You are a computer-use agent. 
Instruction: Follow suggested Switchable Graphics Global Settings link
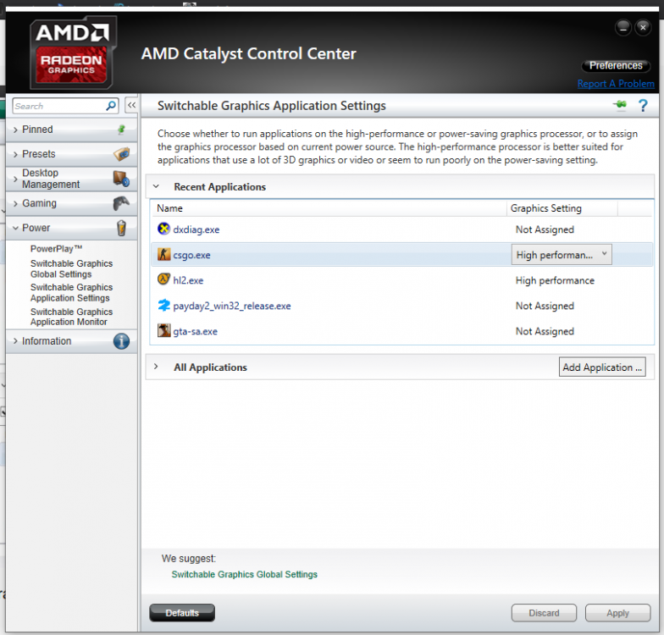(244, 574)
